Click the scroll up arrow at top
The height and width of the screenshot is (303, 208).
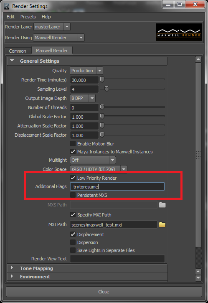(198, 59)
